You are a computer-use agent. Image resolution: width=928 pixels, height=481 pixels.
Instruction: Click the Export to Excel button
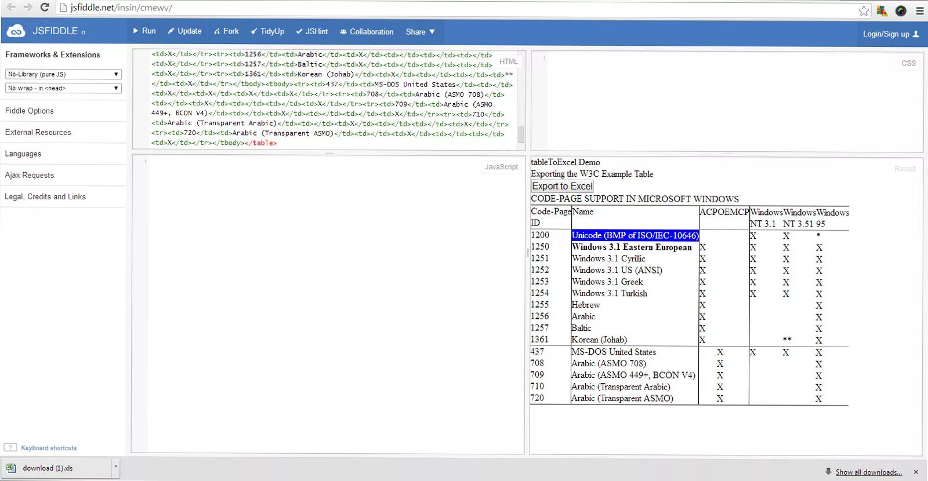coord(562,186)
